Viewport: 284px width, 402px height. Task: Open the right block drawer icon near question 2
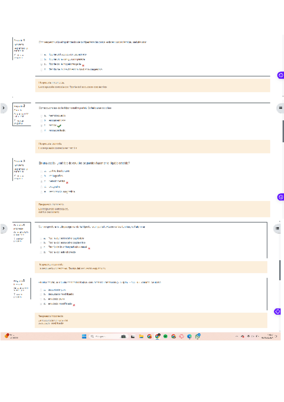tap(280, 108)
